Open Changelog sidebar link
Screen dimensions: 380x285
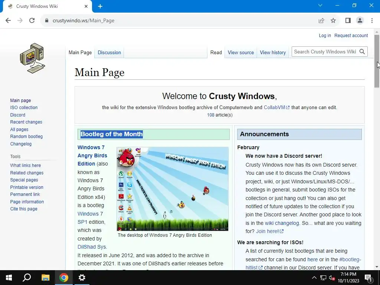21,144
